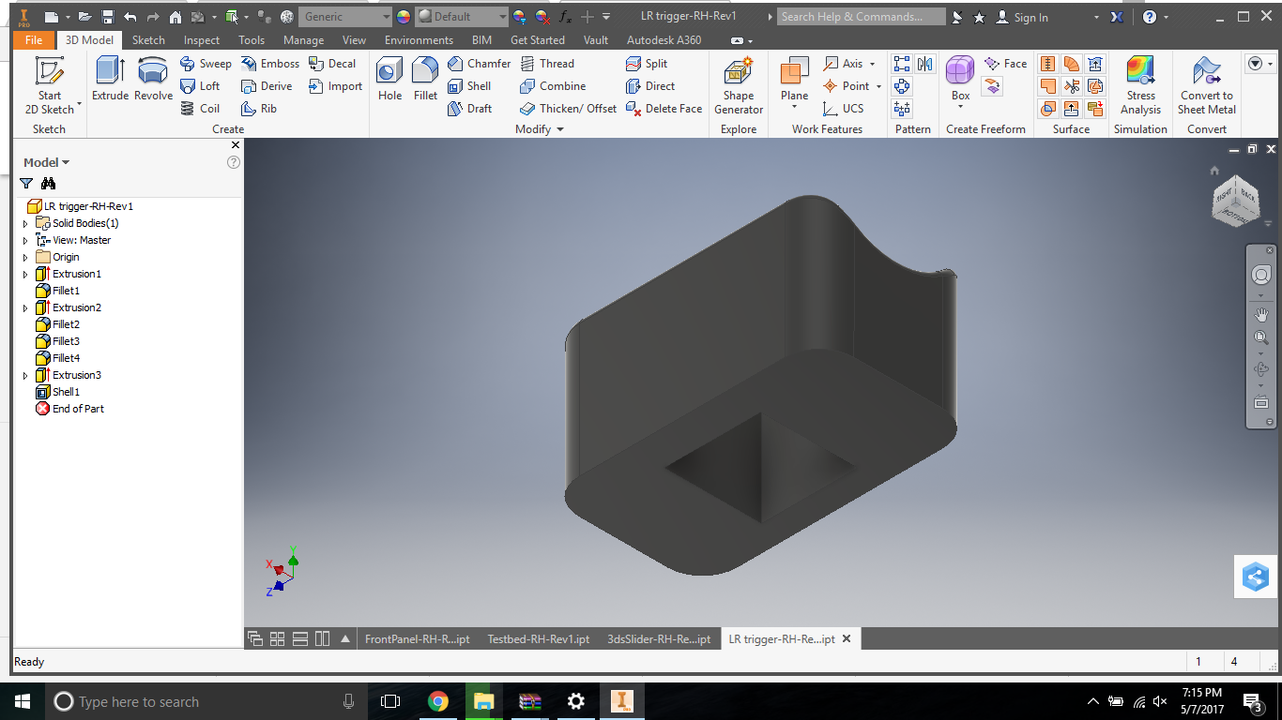Select the Extrude tool
This screenshot has width=1282, height=720.
(110, 79)
